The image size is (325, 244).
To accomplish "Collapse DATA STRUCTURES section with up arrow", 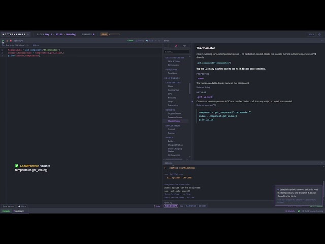I will (x=189, y=56).
